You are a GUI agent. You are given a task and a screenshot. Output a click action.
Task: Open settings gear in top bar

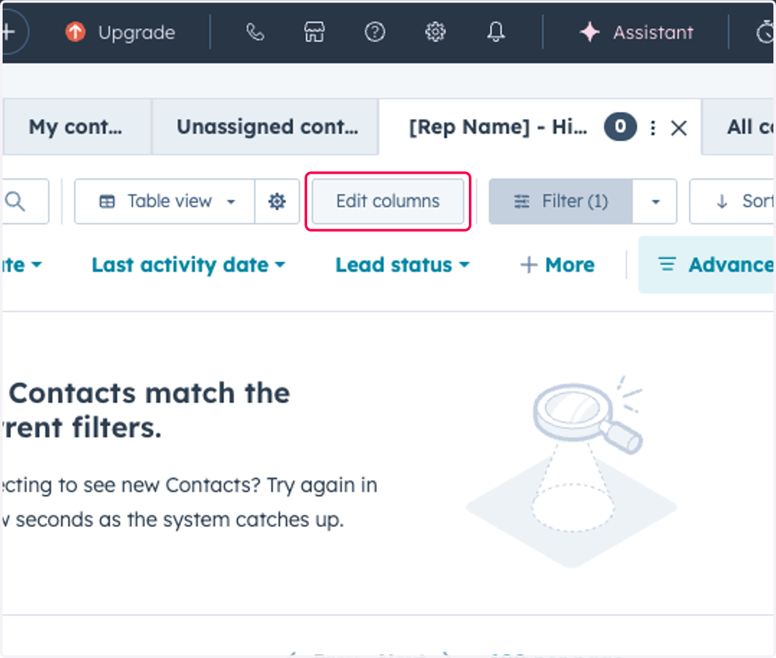(x=435, y=32)
